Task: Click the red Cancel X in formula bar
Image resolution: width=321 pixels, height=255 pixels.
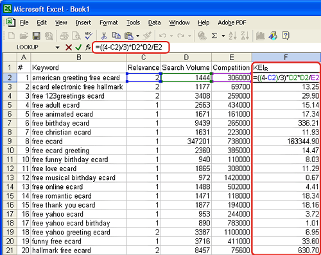Action: pyautogui.click(x=69, y=47)
